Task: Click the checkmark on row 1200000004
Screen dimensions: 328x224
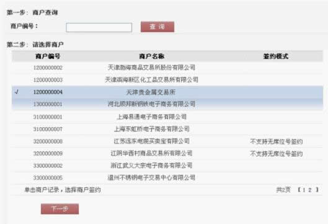Action: point(17,92)
